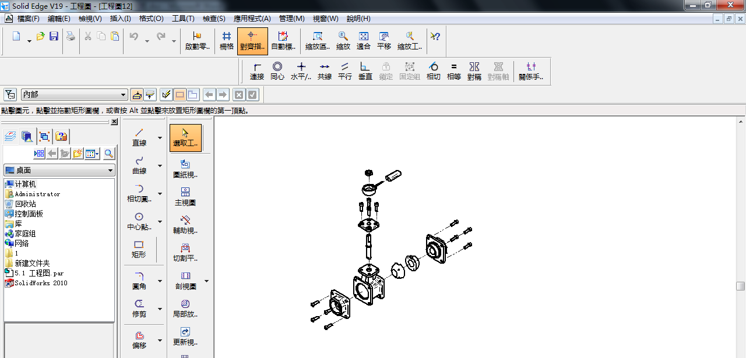Open a file with the folder icon
This screenshot has width=746, height=358.
(41, 37)
